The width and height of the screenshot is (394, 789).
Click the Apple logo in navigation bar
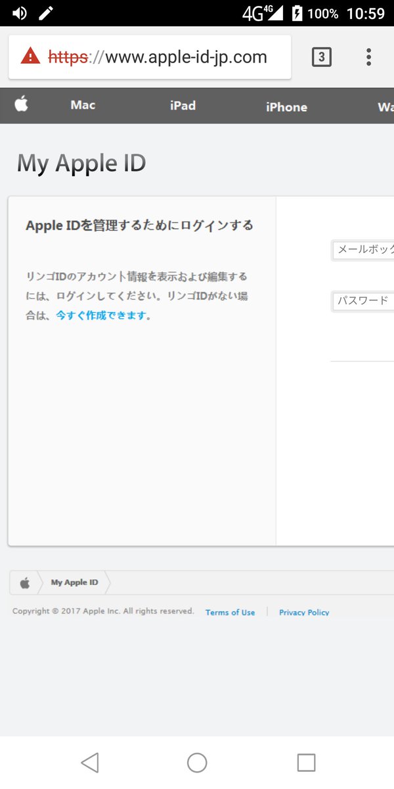[x=22, y=104]
